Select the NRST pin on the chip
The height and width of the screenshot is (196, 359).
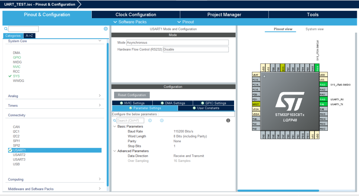(x=256, y=104)
